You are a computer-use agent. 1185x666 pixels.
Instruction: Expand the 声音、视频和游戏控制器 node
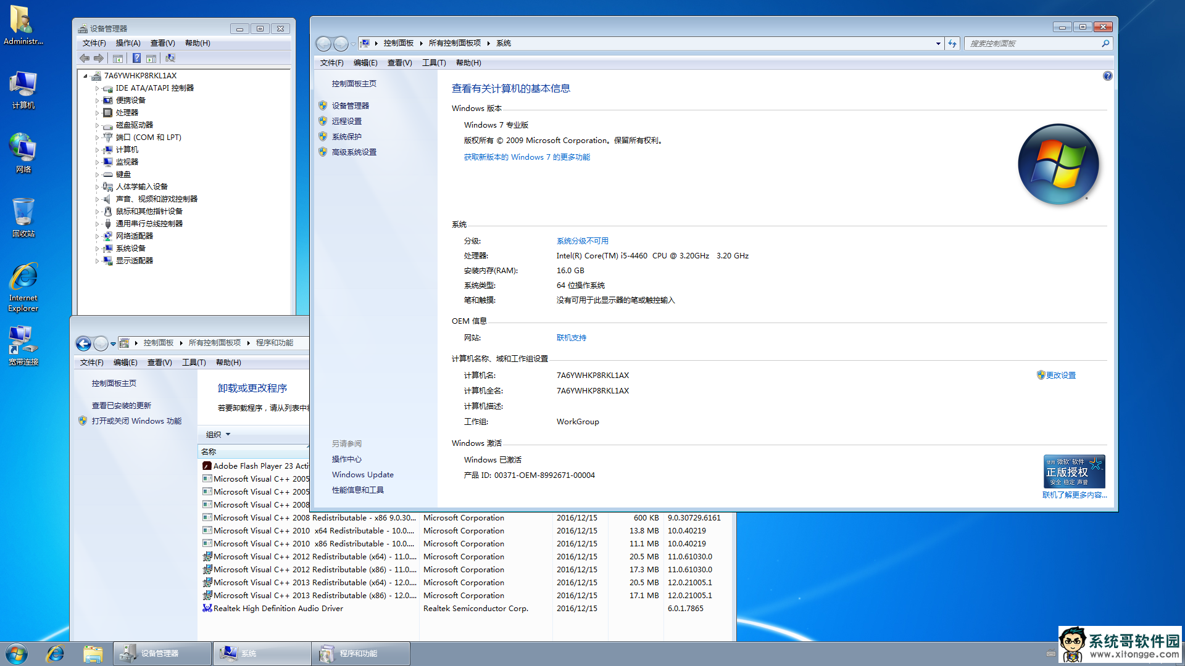(x=97, y=199)
